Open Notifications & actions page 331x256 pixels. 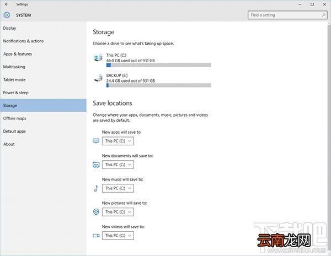point(43,41)
